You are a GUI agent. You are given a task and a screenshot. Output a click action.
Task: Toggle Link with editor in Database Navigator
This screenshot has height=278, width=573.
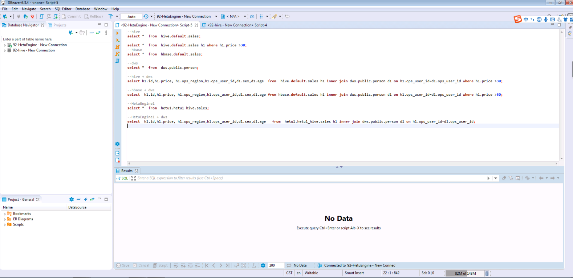coord(98,33)
